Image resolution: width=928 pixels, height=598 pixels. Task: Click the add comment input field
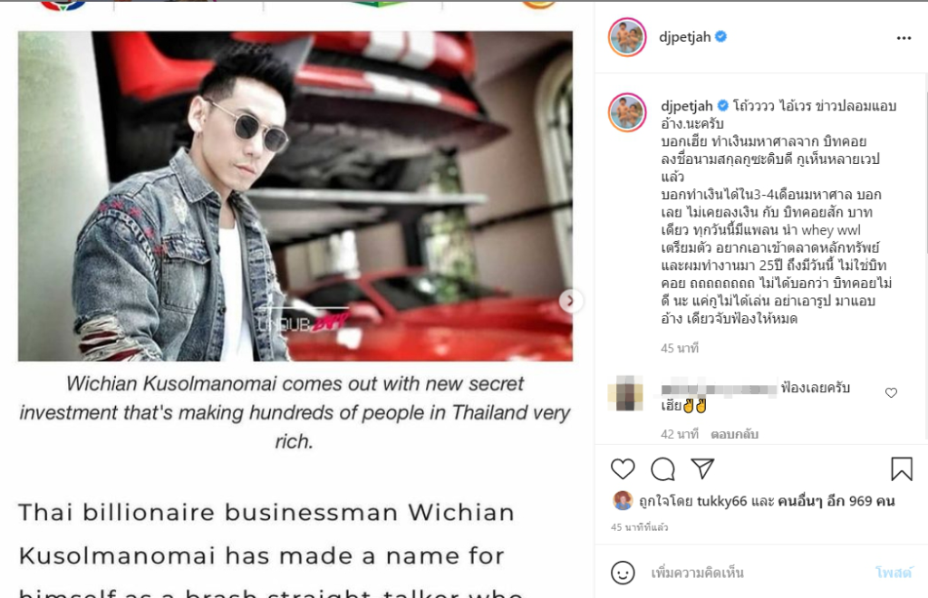coord(758,573)
